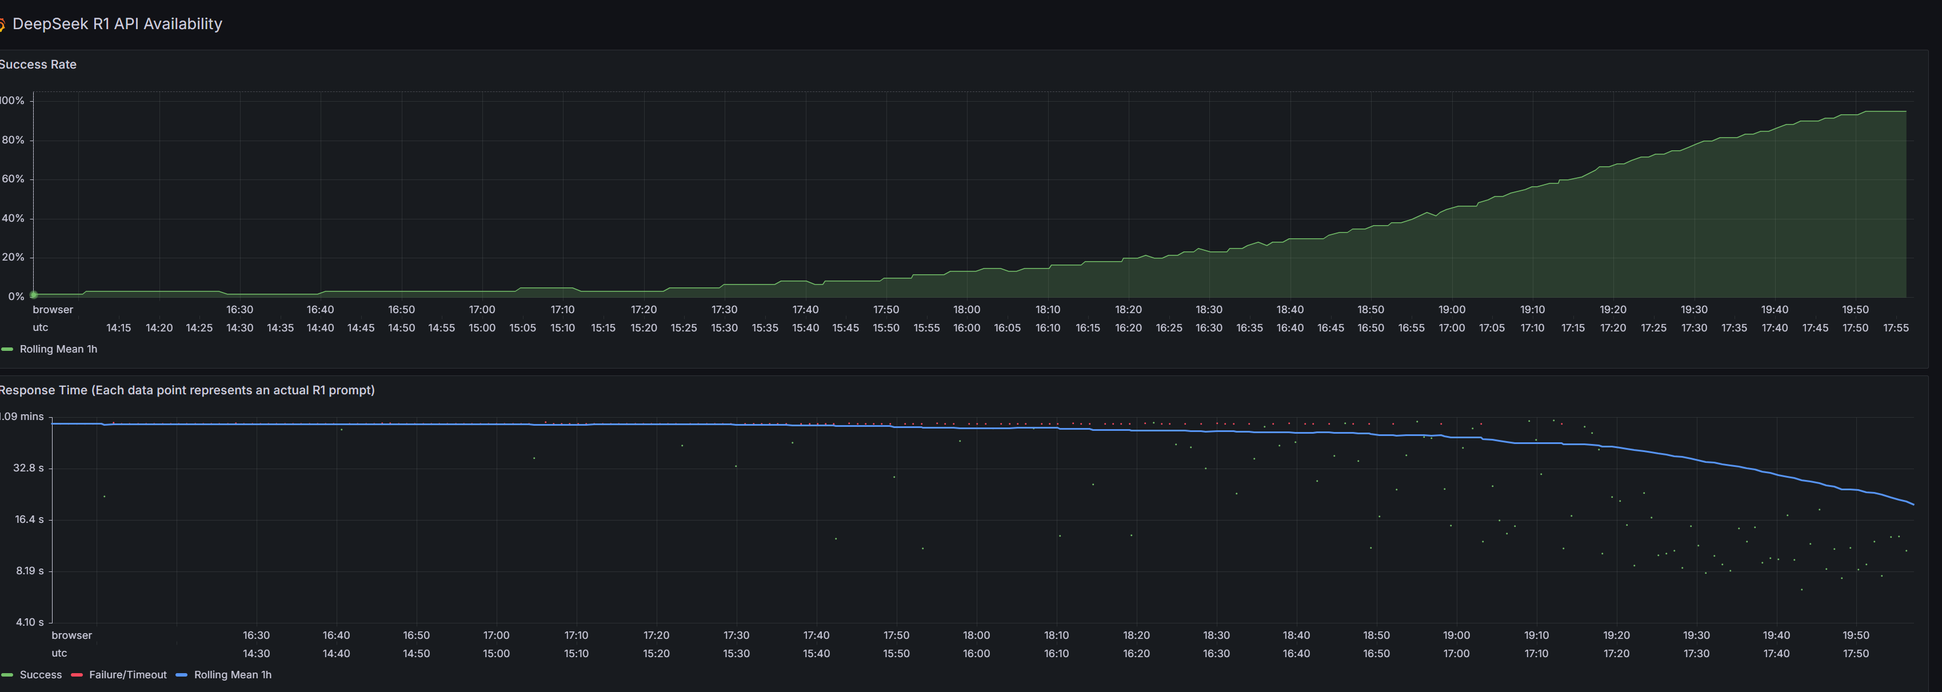
Task: Click the 0% y-axis label
Action: pyautogui.click(x=16, y=296)
